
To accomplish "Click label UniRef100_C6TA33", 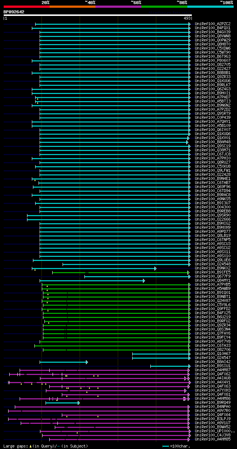I will 213,345.
